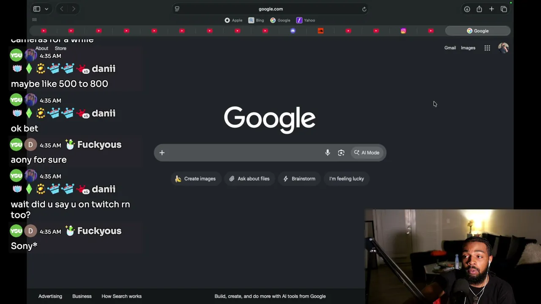Show the tab overview

(504, 9)
